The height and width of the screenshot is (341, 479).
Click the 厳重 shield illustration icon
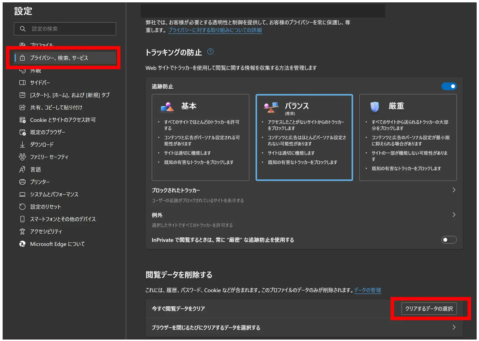click(x=375, y=107)
